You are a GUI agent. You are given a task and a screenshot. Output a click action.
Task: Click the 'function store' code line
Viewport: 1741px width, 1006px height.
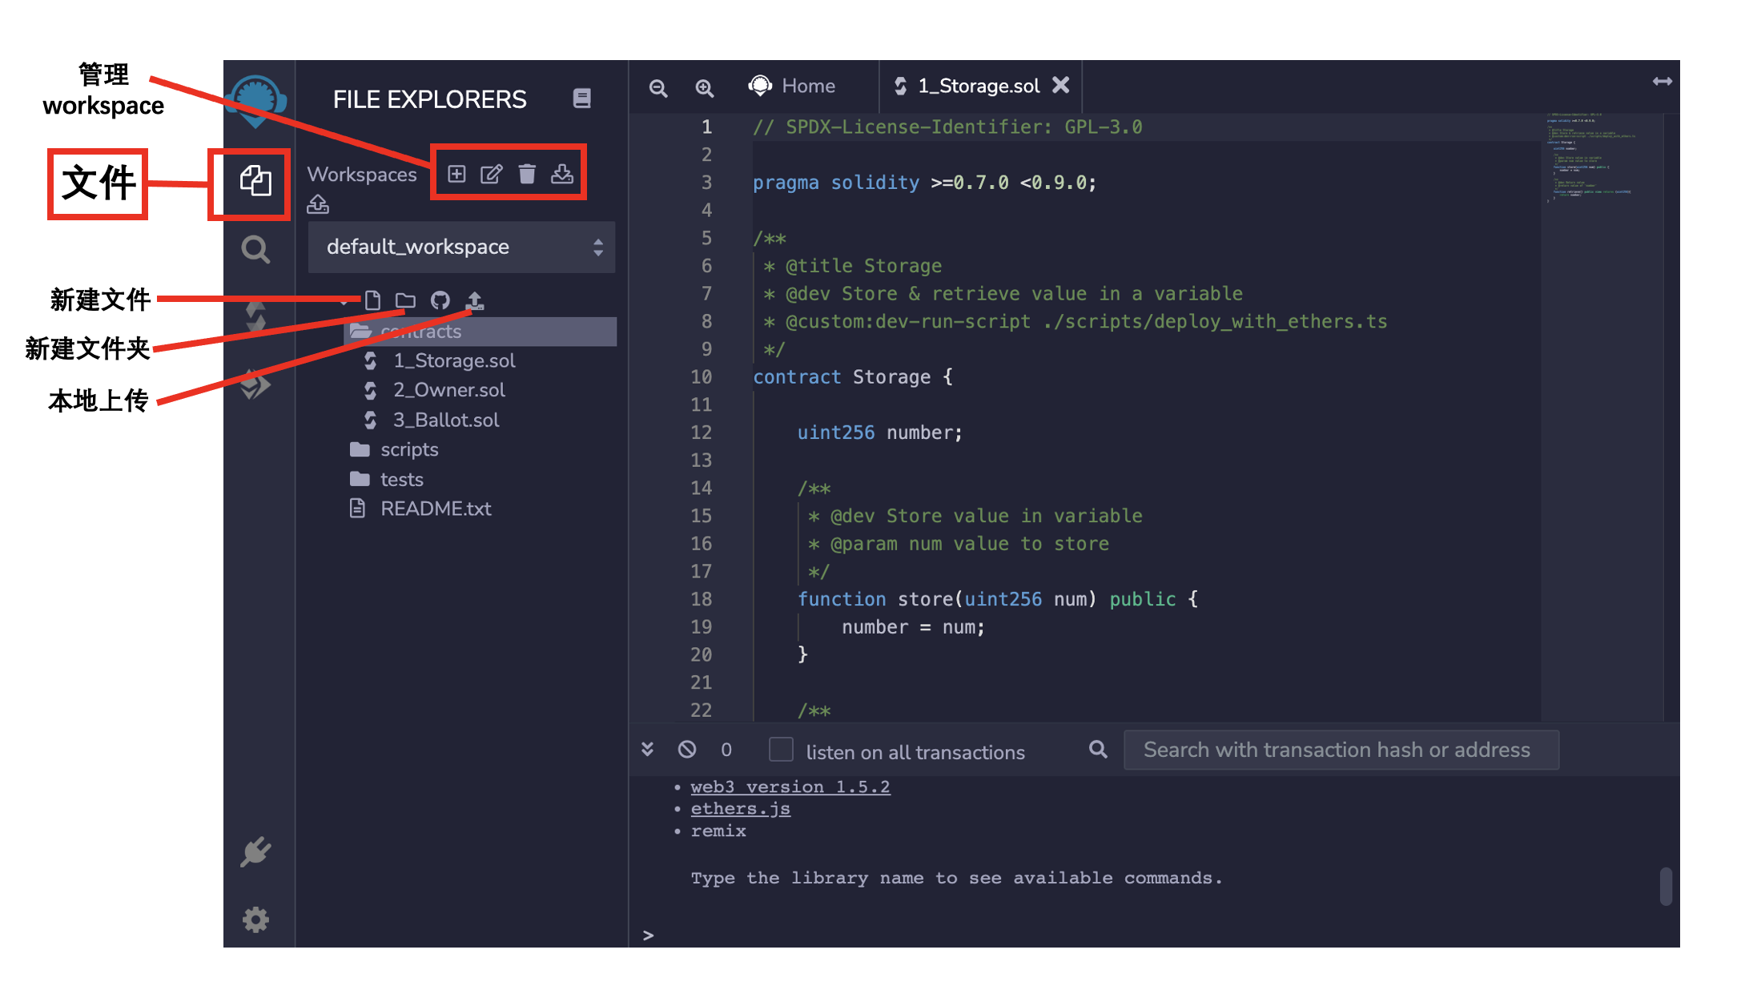tap(998, 599)
